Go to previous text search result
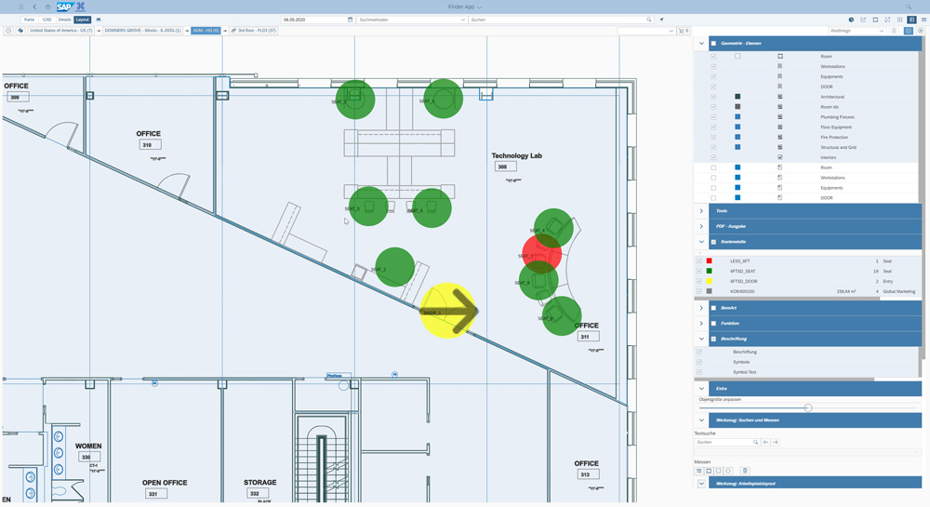The width and height of the screenshot is (930, 507). pyautogui.click(x=765, y=443)
